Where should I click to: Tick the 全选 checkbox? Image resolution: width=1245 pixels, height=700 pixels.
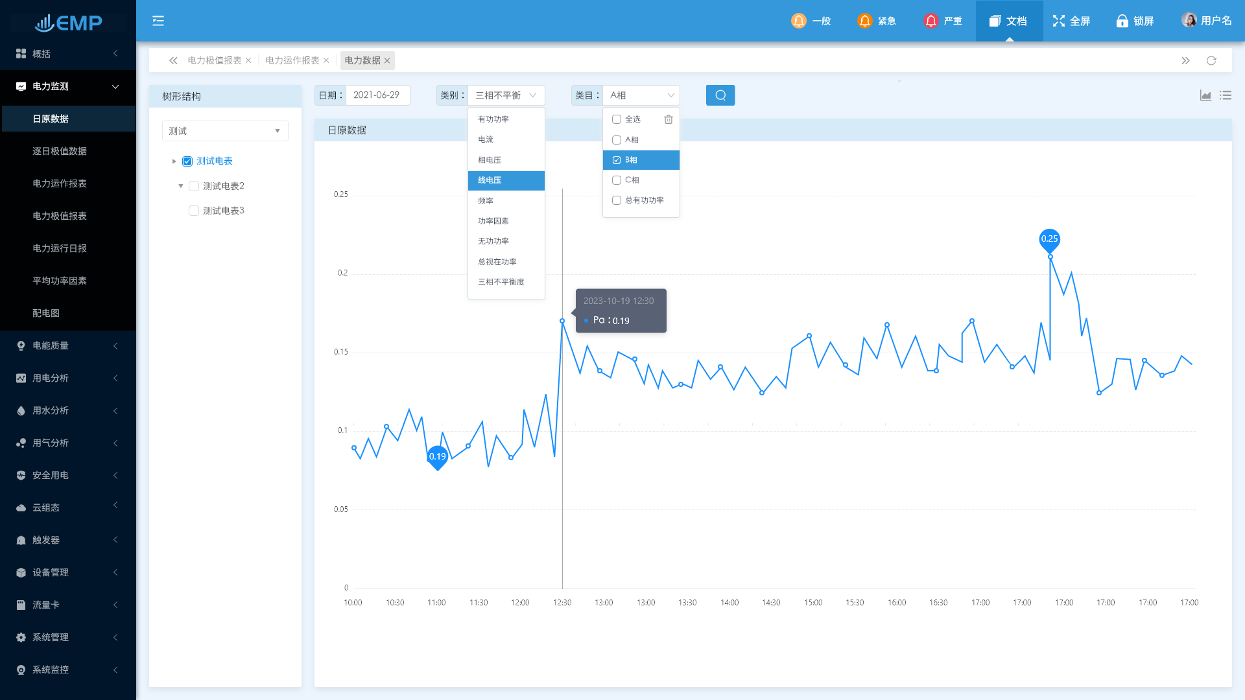click(617, 119)
